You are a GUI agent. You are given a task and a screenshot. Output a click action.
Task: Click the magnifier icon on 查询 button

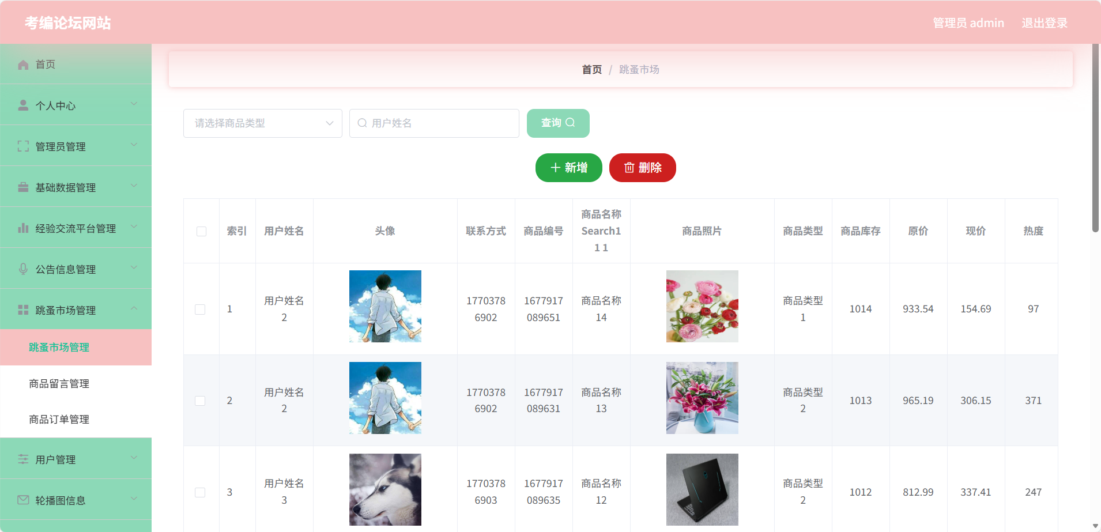570,123
